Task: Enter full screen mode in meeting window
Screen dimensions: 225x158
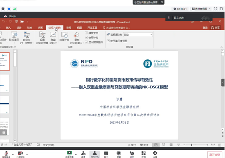Action: [x=215, y=9]
